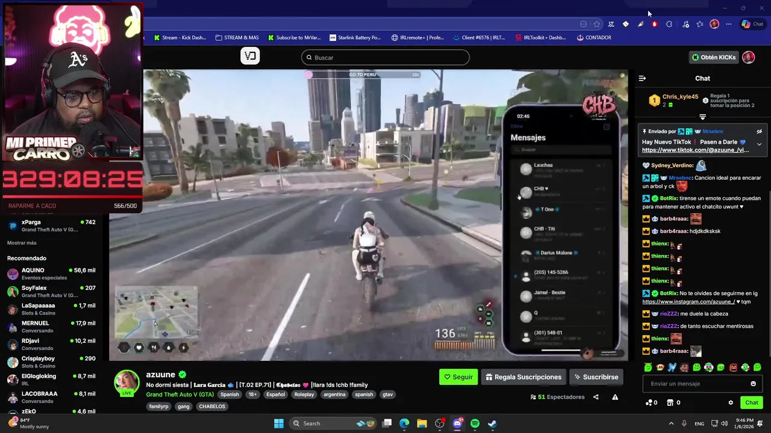Open the Kick user profile avatar menu
This screenshot has height=433, width=771.
pos(748,57)
